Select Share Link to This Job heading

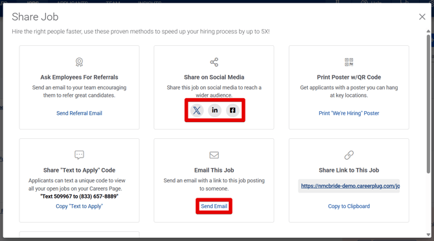pos(348,171)
